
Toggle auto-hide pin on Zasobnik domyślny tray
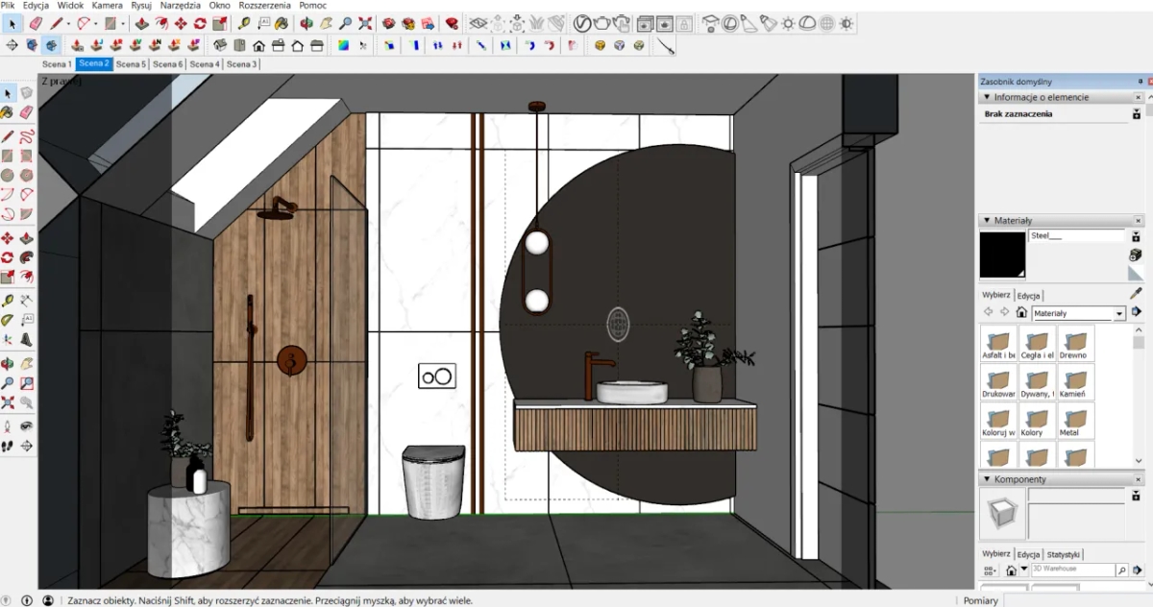[x=1141, y=82]
